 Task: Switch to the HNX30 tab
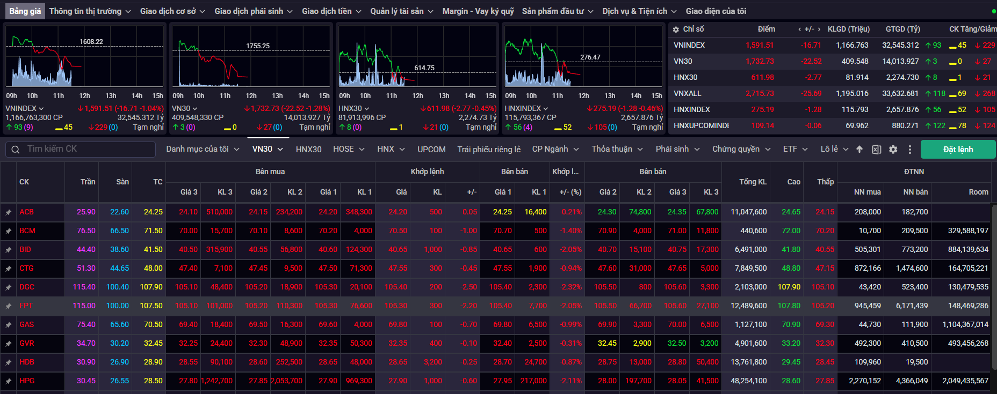point(308,150)
